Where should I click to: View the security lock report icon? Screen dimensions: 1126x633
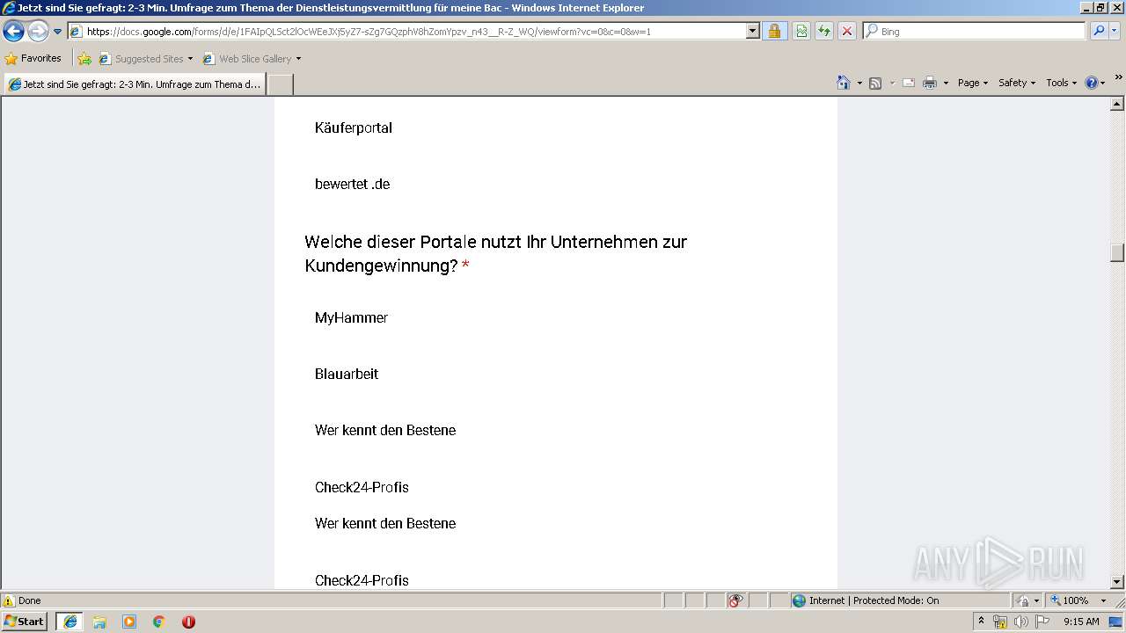774,32
